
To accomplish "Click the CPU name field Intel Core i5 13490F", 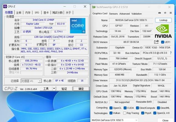I will pos(44,20).
